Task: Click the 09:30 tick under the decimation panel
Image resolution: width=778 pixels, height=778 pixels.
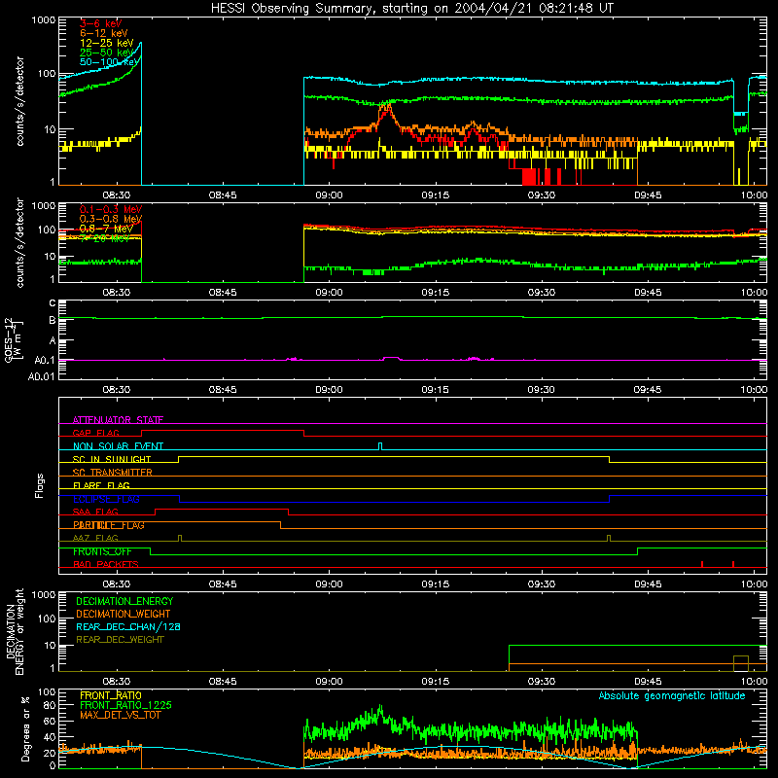Action: (x=542, y=682)
